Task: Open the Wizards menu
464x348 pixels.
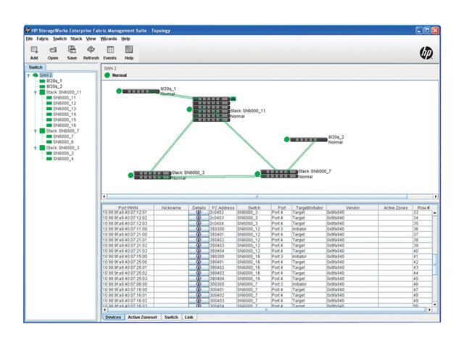Action: (109, 38)
